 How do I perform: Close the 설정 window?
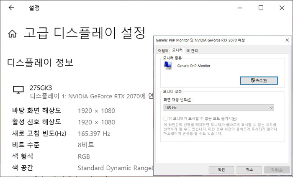pyautogui.click(x=281, y=8)
